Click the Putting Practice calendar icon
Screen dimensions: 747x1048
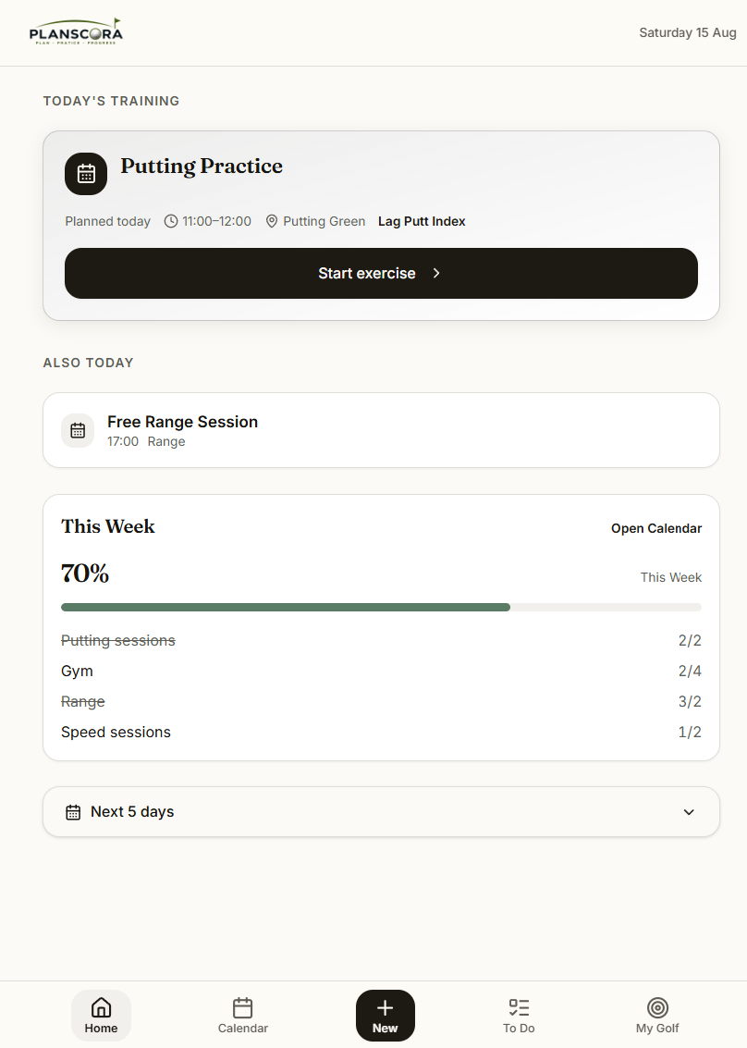86,174
